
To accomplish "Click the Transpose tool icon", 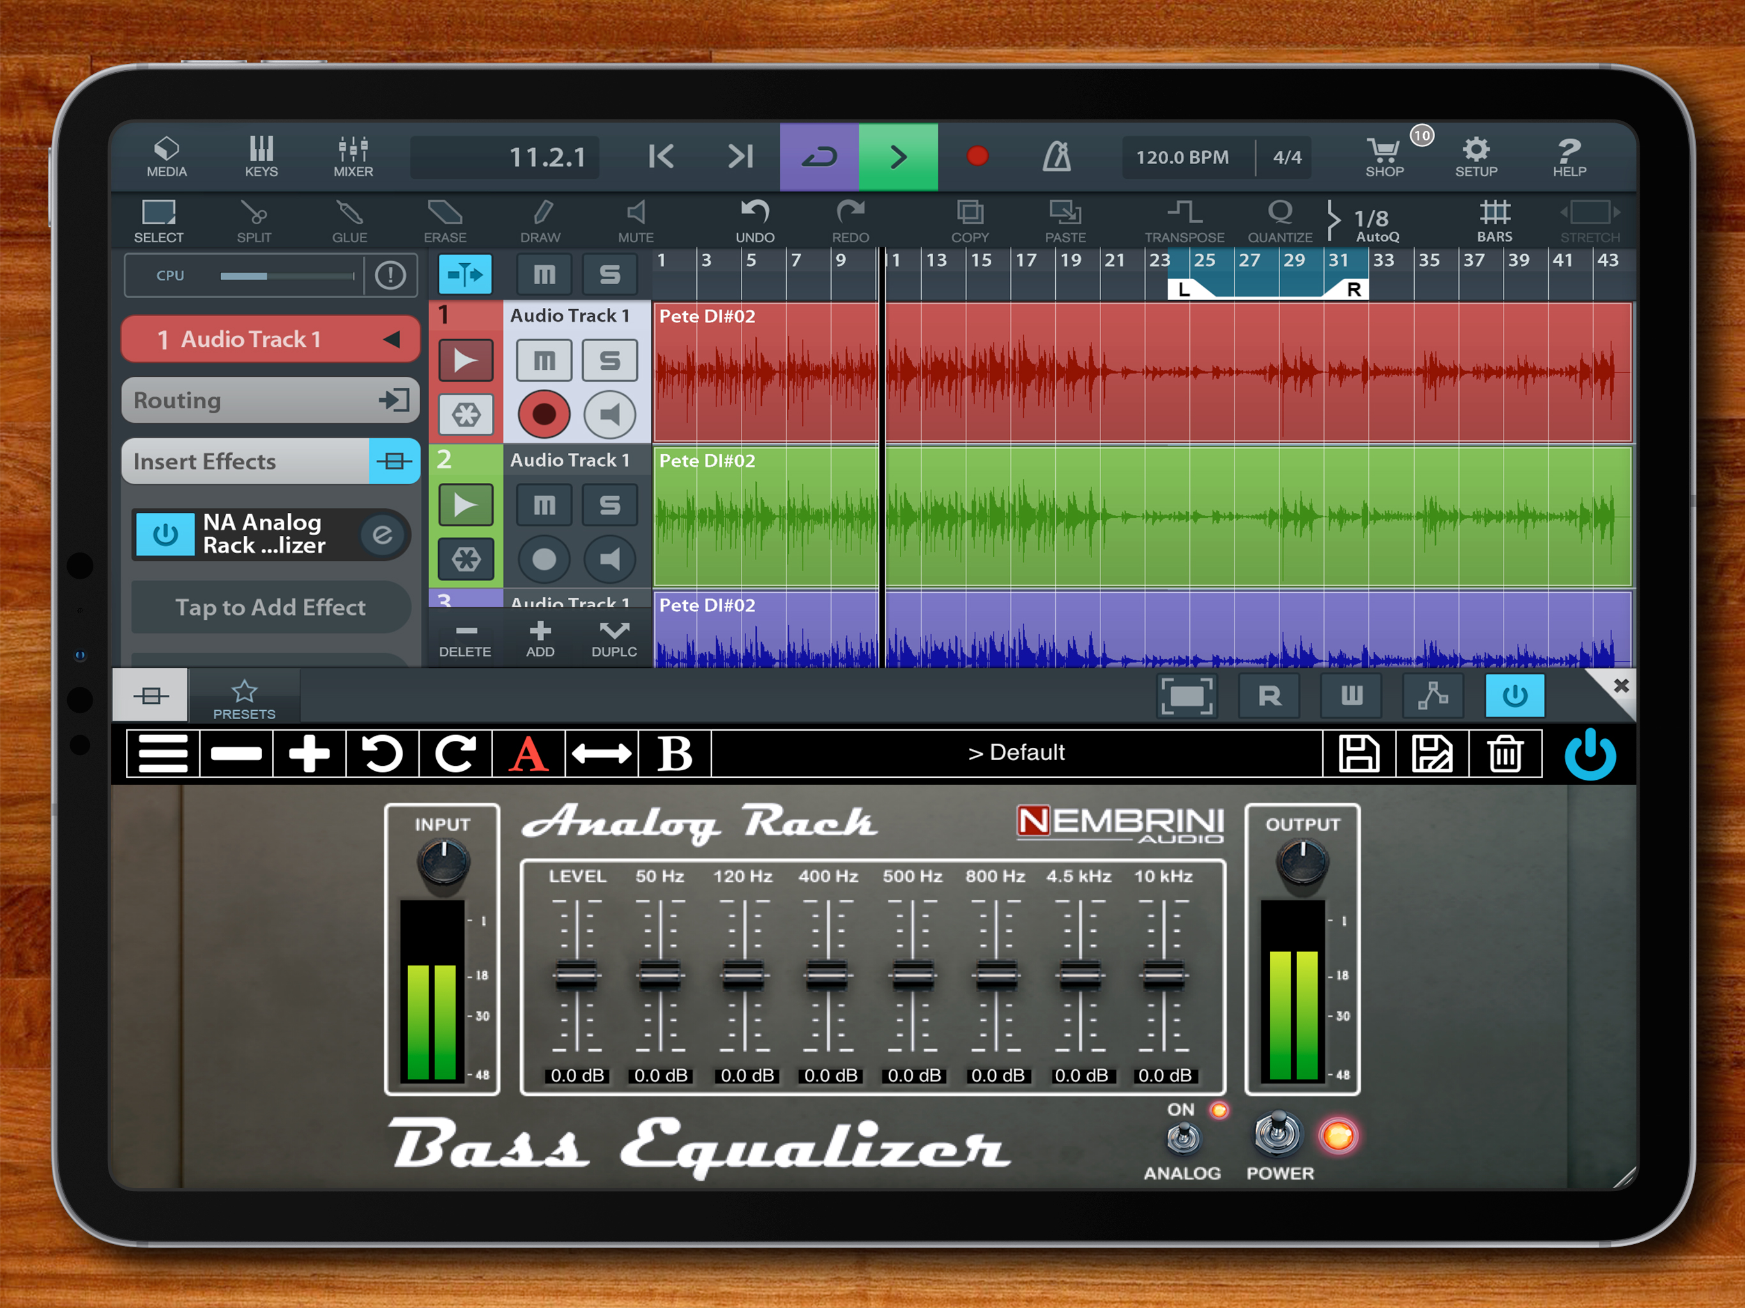I will point(1184,221).
